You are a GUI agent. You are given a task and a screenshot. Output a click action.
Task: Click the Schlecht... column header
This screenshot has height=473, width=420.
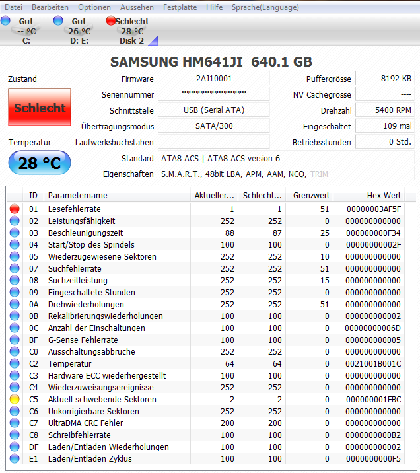[x=262, y=195]
